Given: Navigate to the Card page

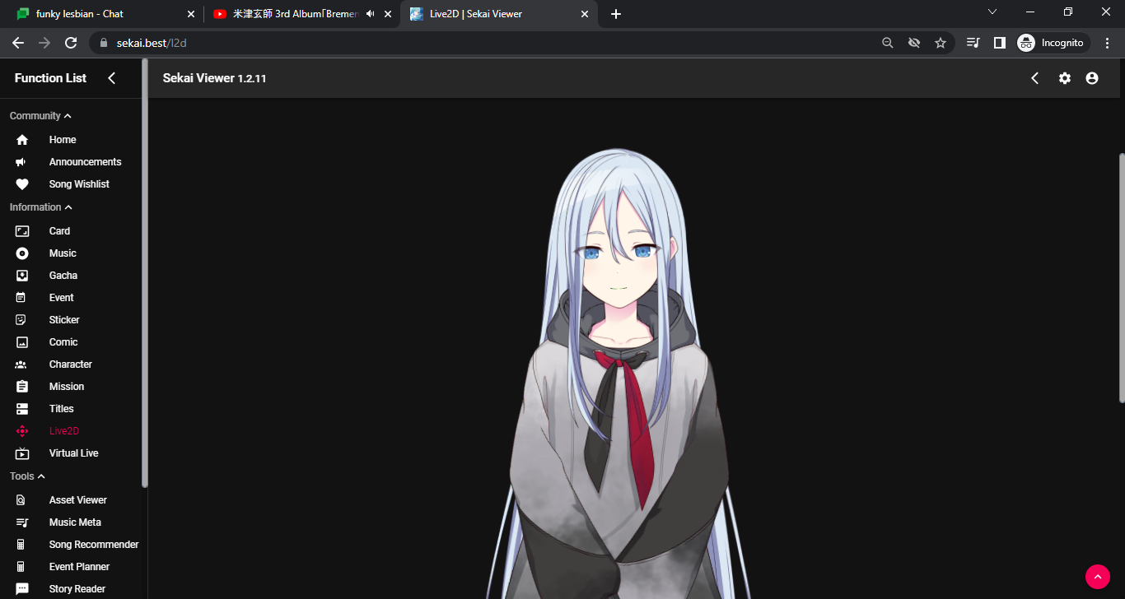Looking at the screenshot, I should (59, 231).
